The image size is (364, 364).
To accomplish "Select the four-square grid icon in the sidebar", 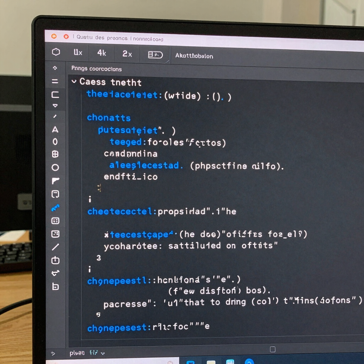I will 55,154.
